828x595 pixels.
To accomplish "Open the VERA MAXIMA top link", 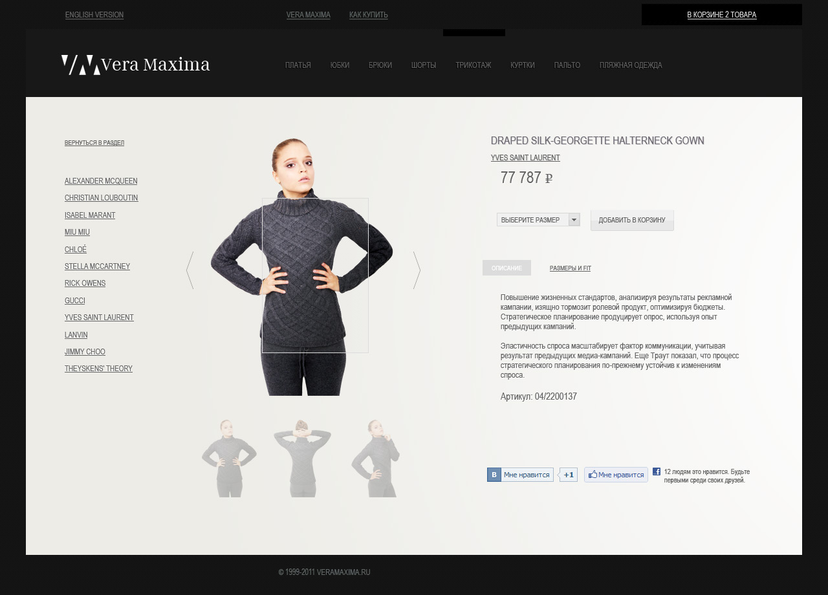I will [x=309, y=15].
